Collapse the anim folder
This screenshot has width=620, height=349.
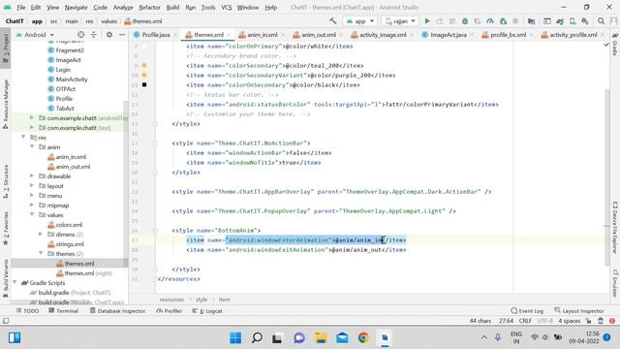click(32, 146)
